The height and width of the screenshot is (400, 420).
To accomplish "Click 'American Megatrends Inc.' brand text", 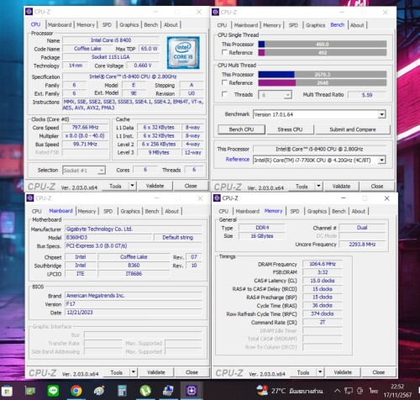I will 96,296.
